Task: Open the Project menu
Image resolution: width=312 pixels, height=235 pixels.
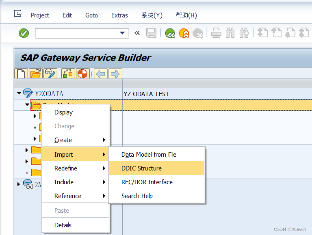Action: pyautogui.click(x=40, y=15)
